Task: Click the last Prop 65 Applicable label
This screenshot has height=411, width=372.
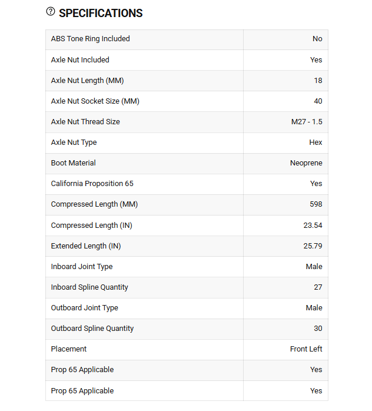Action: 82,391
